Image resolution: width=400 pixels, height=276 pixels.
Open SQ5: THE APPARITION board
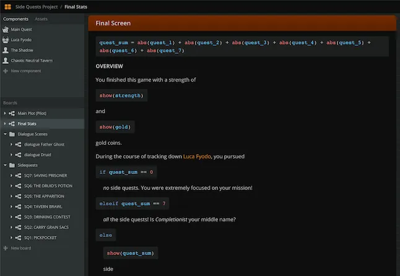44,197
